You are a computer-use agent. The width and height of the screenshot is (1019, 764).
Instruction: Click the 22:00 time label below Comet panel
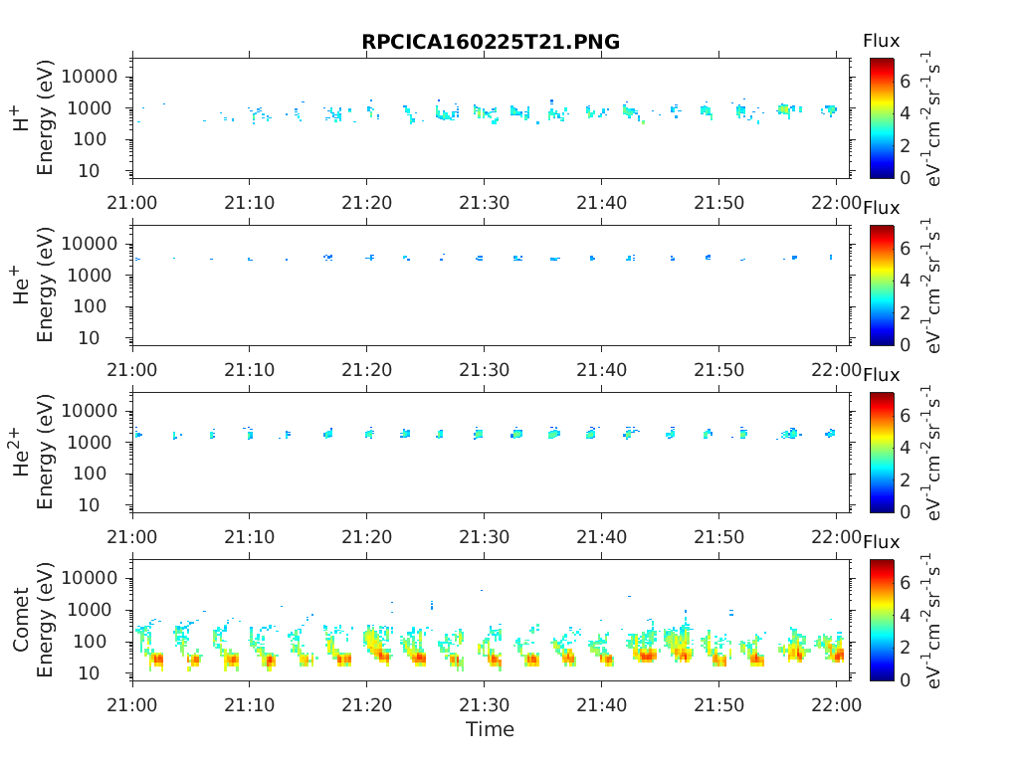tap(836, 704)
